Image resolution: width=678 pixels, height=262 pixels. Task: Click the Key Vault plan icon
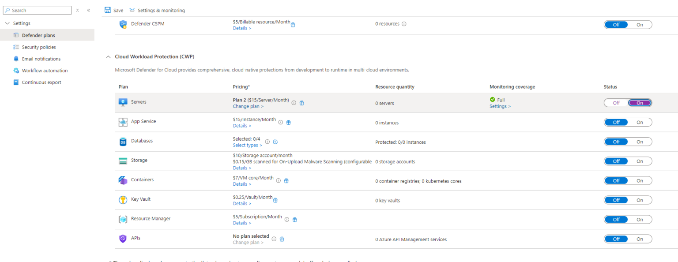point(123,199)
